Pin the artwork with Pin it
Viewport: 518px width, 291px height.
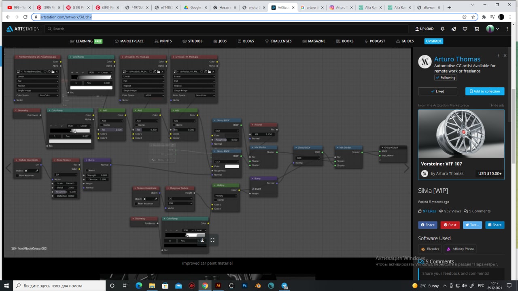(x=450, y=225)
